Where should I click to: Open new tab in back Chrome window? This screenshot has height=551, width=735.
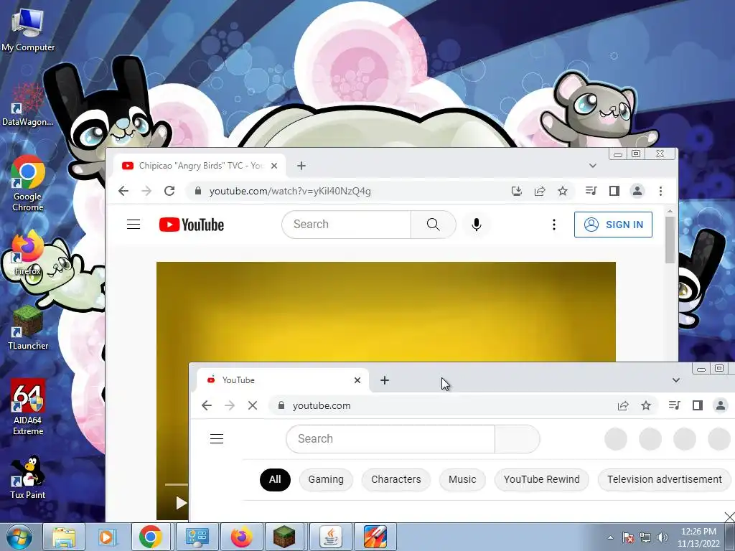(301, 166)
